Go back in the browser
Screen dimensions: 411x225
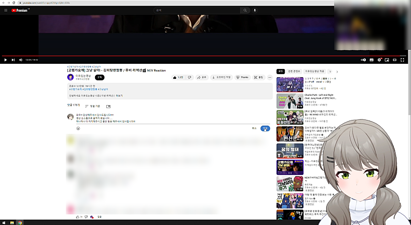[4, 3]
